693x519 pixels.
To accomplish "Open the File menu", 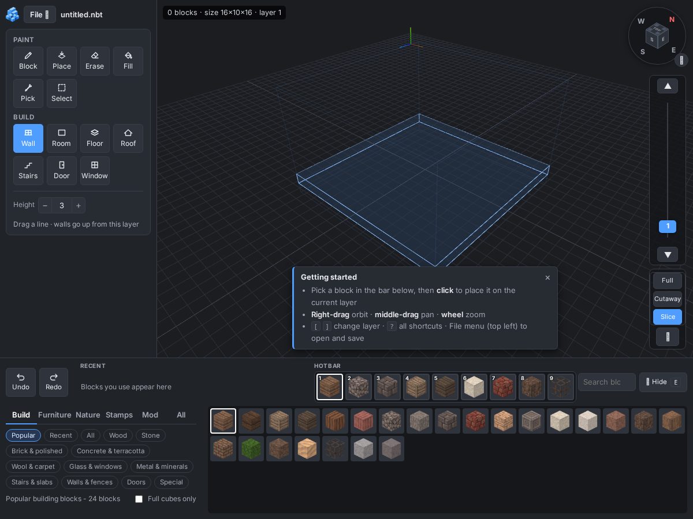I will [40, 14].
